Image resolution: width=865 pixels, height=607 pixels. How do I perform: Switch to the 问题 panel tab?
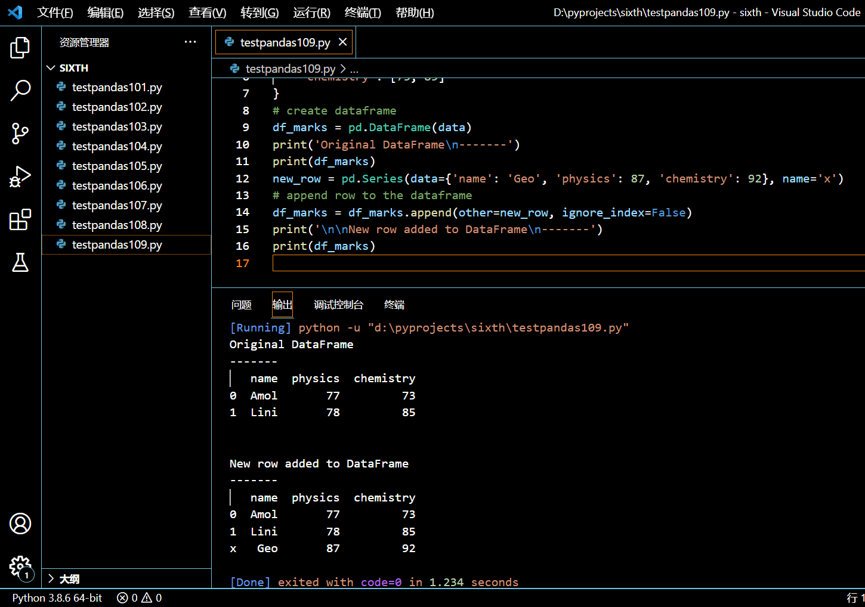242,305
